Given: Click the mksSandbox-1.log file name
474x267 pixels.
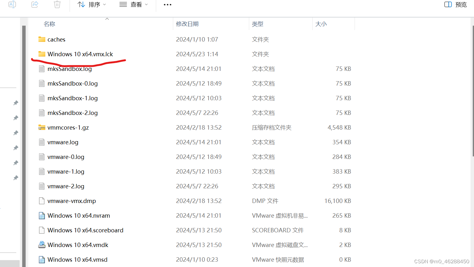Looking at the screenshot, I should tap(73, 98).
